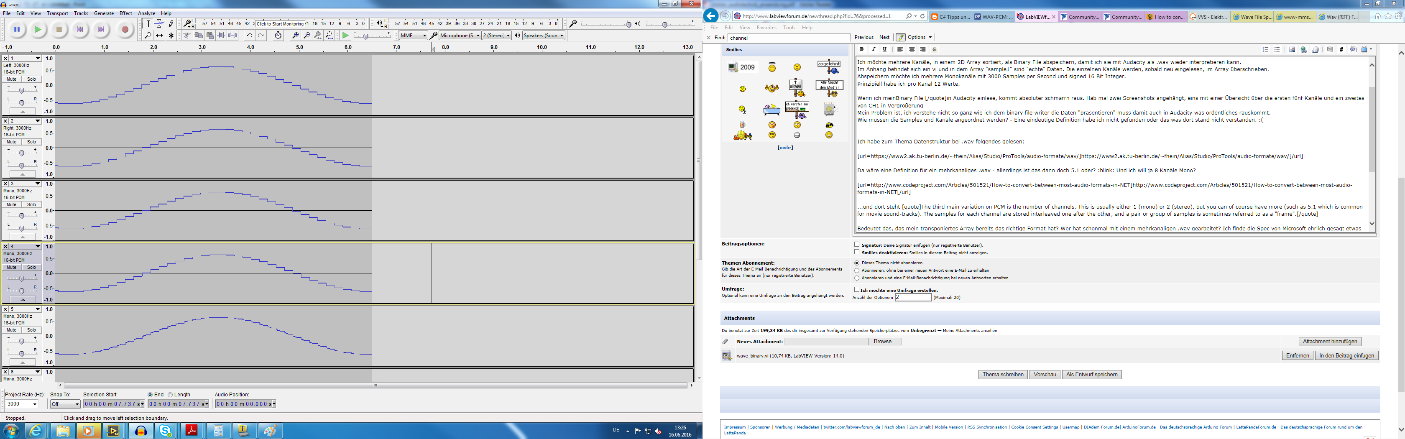This screenshot has width=1405, height=439.
Task: Click the Strikethrough editor button
Action: pyautogui.click(x=934, y=50)
